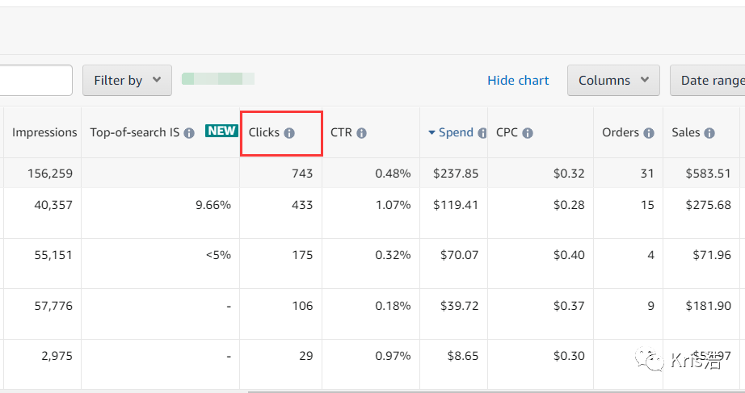Click the info icon next to Spend
745x393 pixels.
[482, 133]
